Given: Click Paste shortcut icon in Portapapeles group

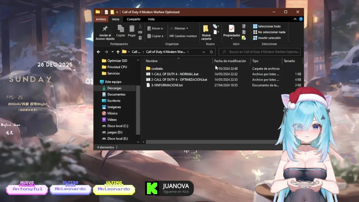Looking at the screenshot, I should coord(140,38).
